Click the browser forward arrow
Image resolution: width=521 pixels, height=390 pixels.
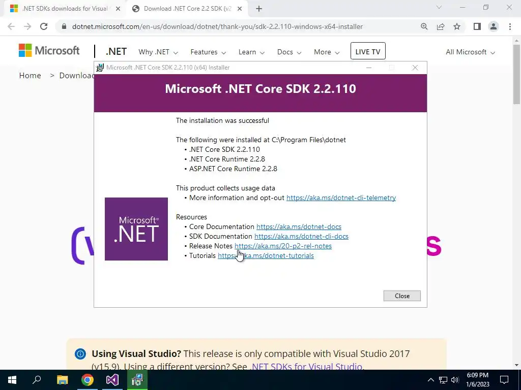(27, 26)
